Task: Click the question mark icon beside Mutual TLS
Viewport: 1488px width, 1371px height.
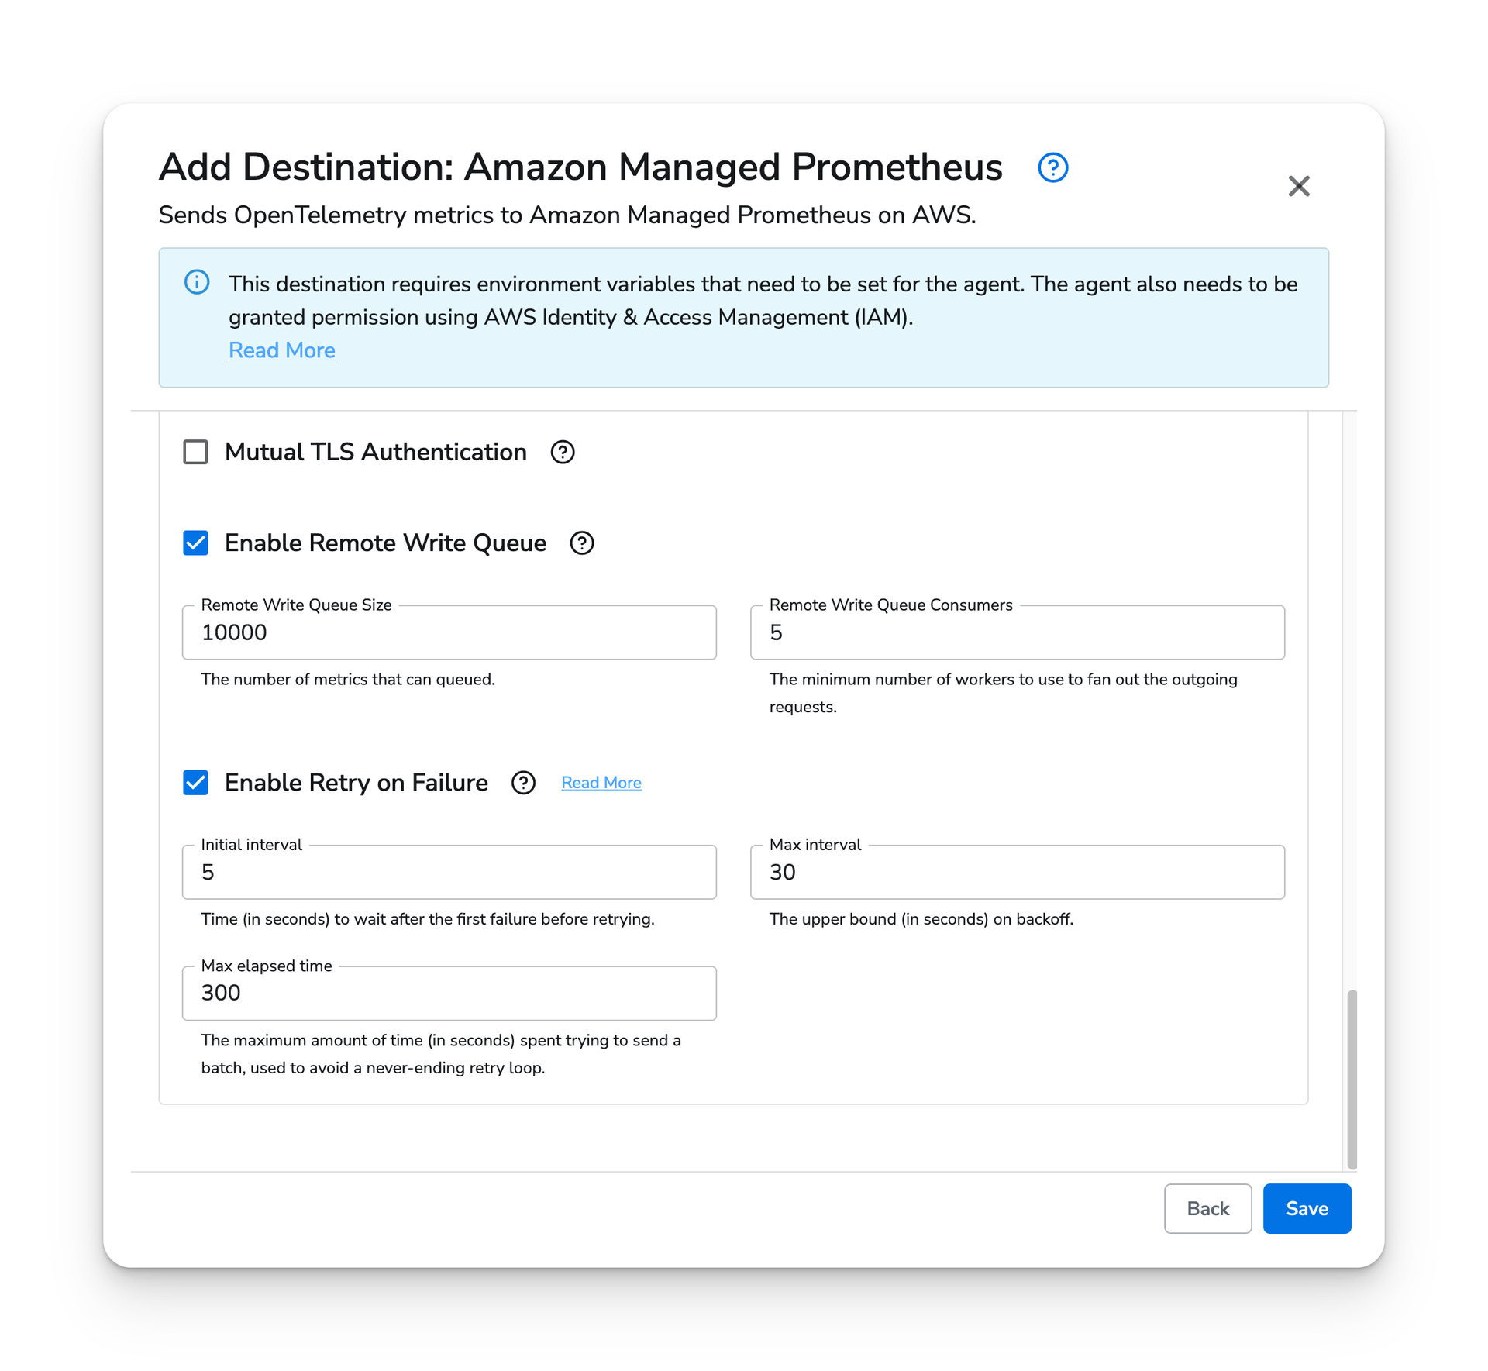Action: (x=563, y=451)
